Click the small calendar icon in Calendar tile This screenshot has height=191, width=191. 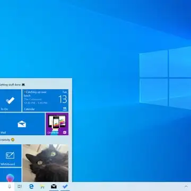point(65,109)
